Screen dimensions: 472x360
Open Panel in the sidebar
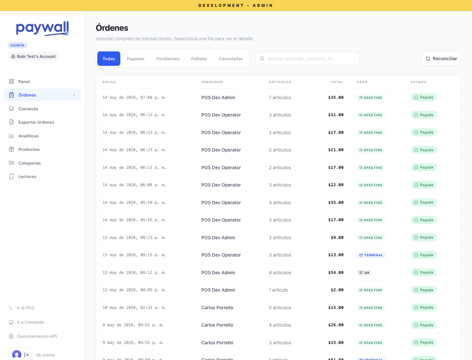43,81
